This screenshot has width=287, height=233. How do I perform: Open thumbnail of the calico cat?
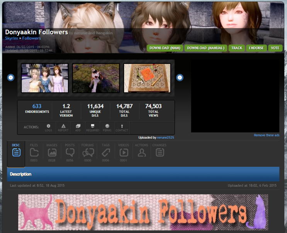[96, 78]
